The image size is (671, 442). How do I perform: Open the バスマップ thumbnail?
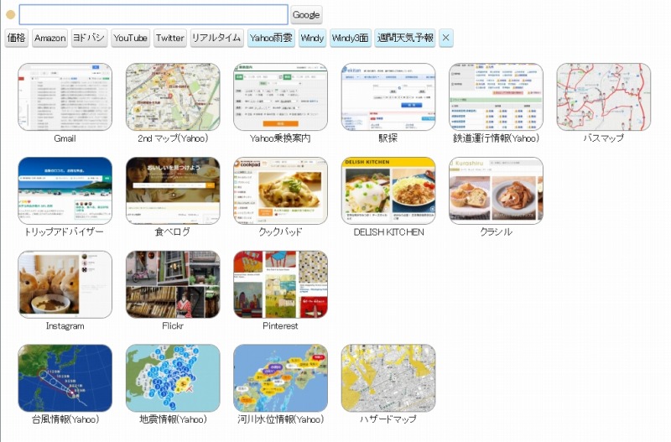click(x=603, y=97)
